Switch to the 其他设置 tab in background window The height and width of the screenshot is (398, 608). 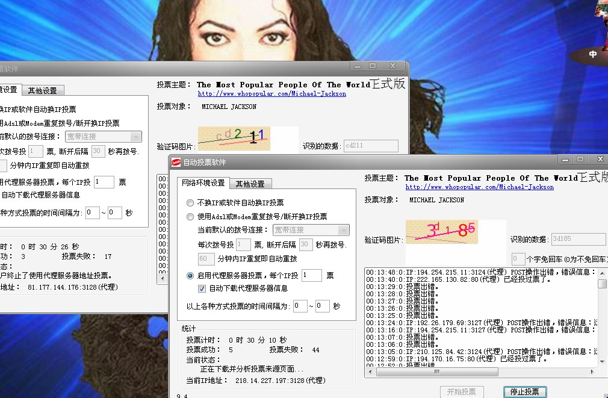[42, 90]
